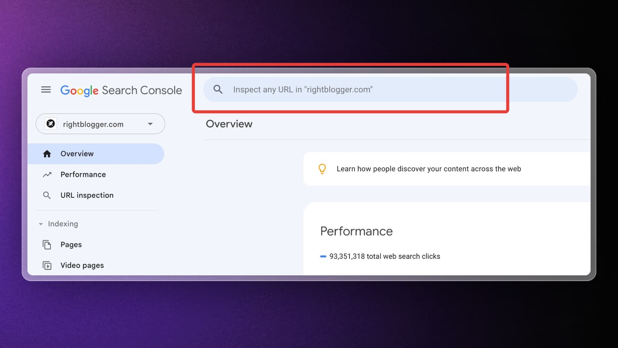The image size is (618, 348).
Task: Click the rightblogger.com property avatar icon
Action: click(51, 124)
